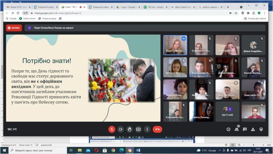This screenshot has width=273, height=154.
Task: Expand hidden system tray icons chevron
Action: pyautogui.click(x=220, y=150)
